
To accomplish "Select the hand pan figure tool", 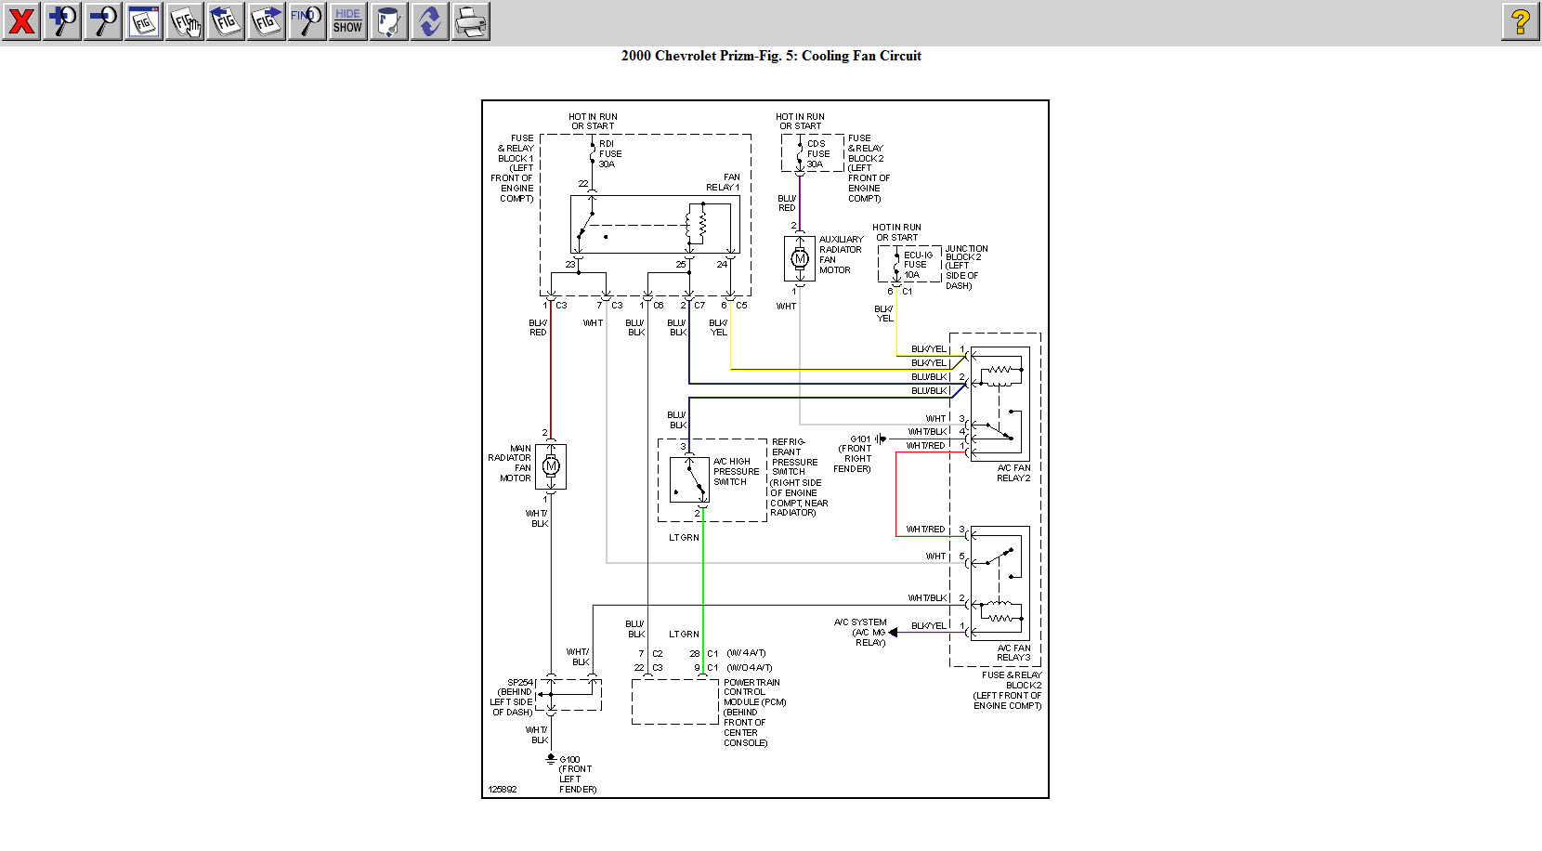I will [185, 21].
